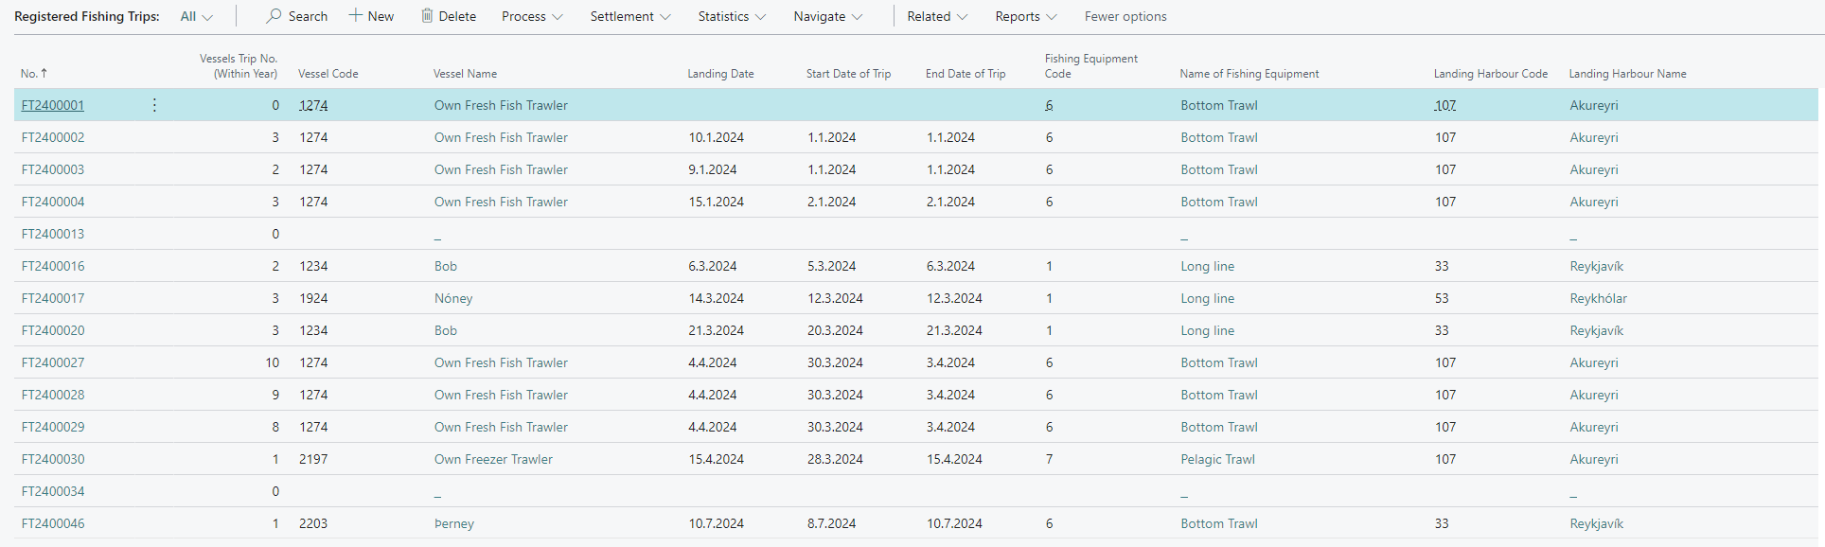
Task: Select the FT2400046 Þerney vessel name cell
Action: click(x=454, y=523)
